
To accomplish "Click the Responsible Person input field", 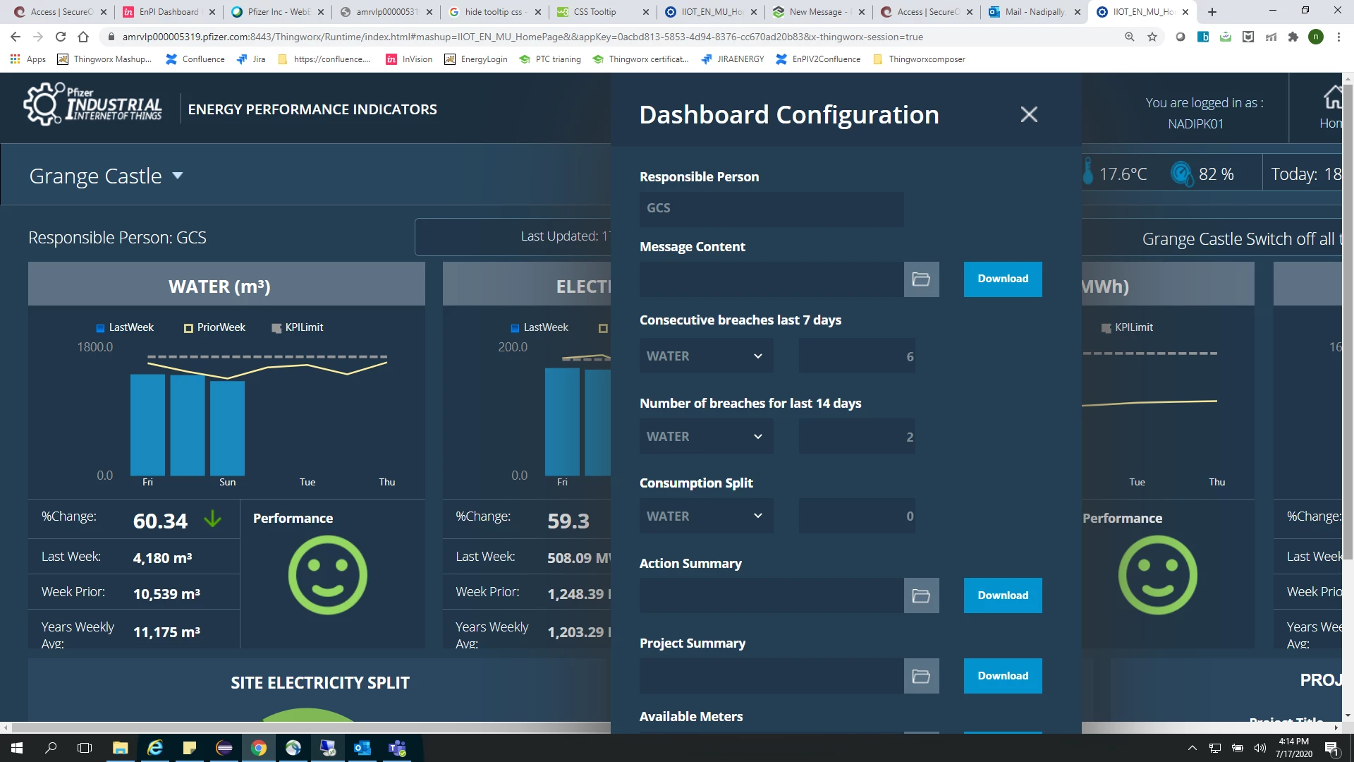I will pyautogui.click(x=771, y=209).
